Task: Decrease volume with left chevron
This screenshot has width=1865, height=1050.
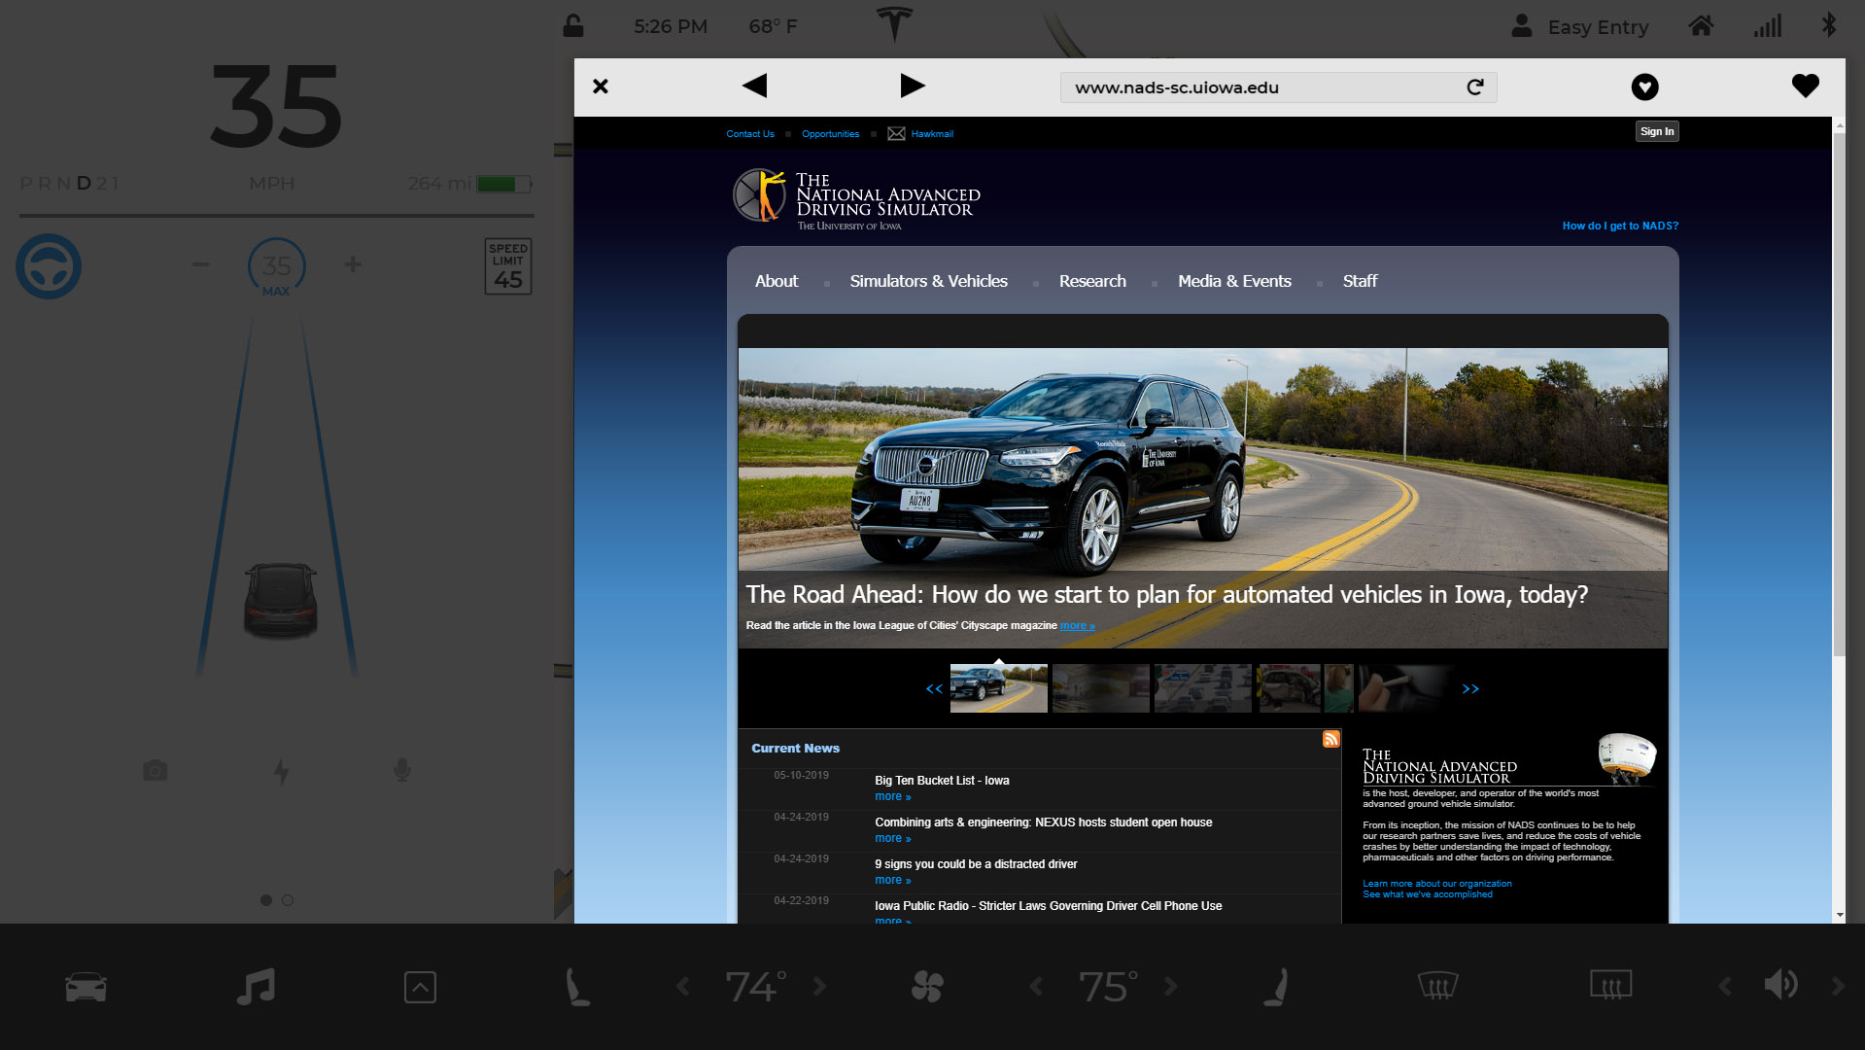Action: click(x=1725, y=987)
